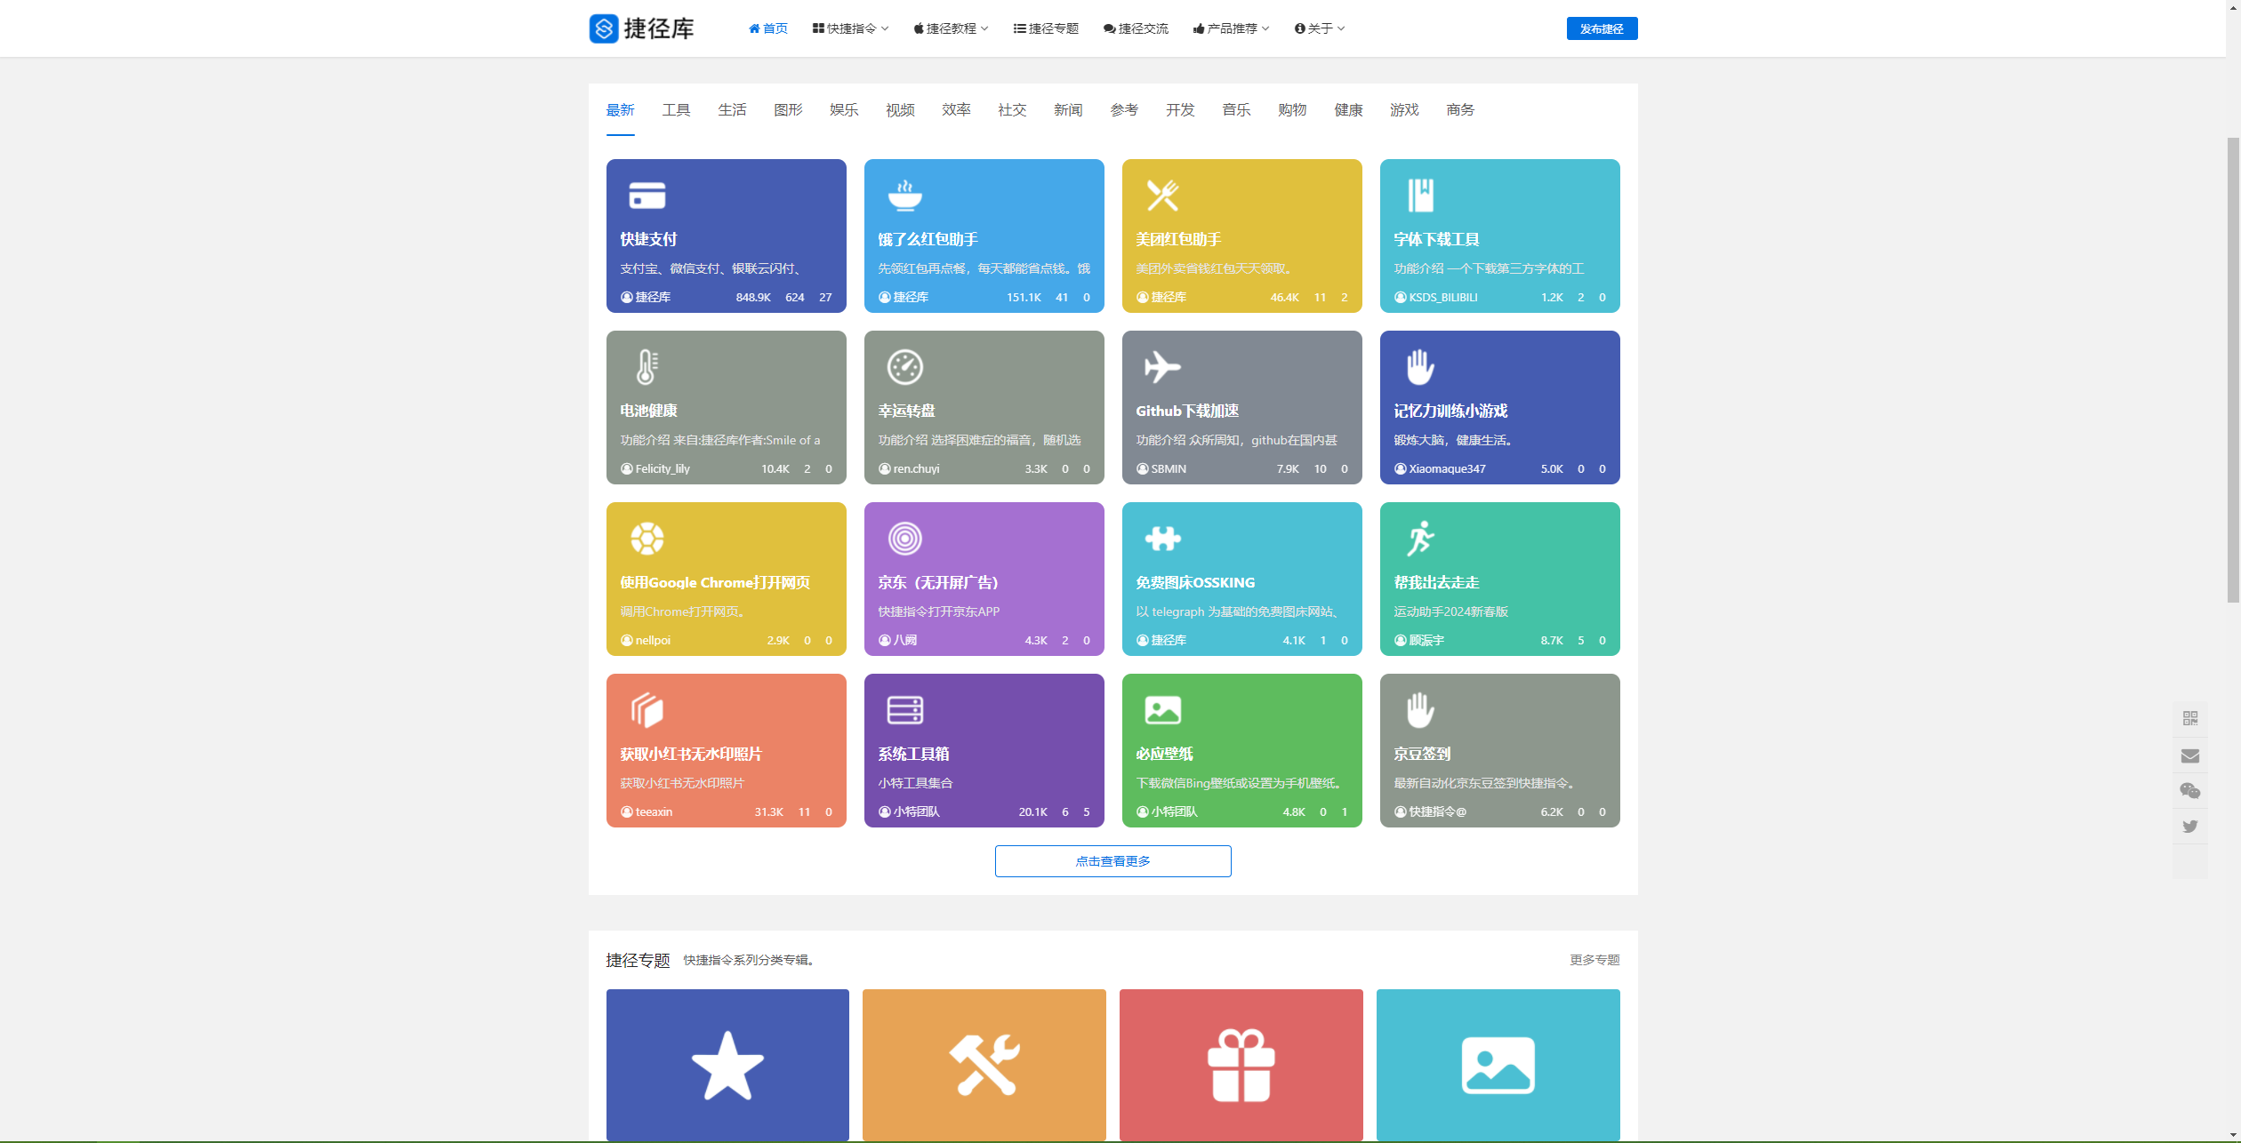Image resolution: width=2241 pixels, height=1143 pixels.
Task: Click the picture icon on 必应壁纸
Action: [1162, 709]
